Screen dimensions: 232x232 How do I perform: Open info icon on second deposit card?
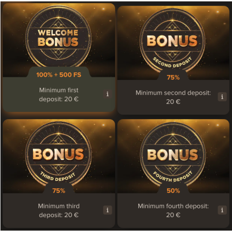[222, 97]
